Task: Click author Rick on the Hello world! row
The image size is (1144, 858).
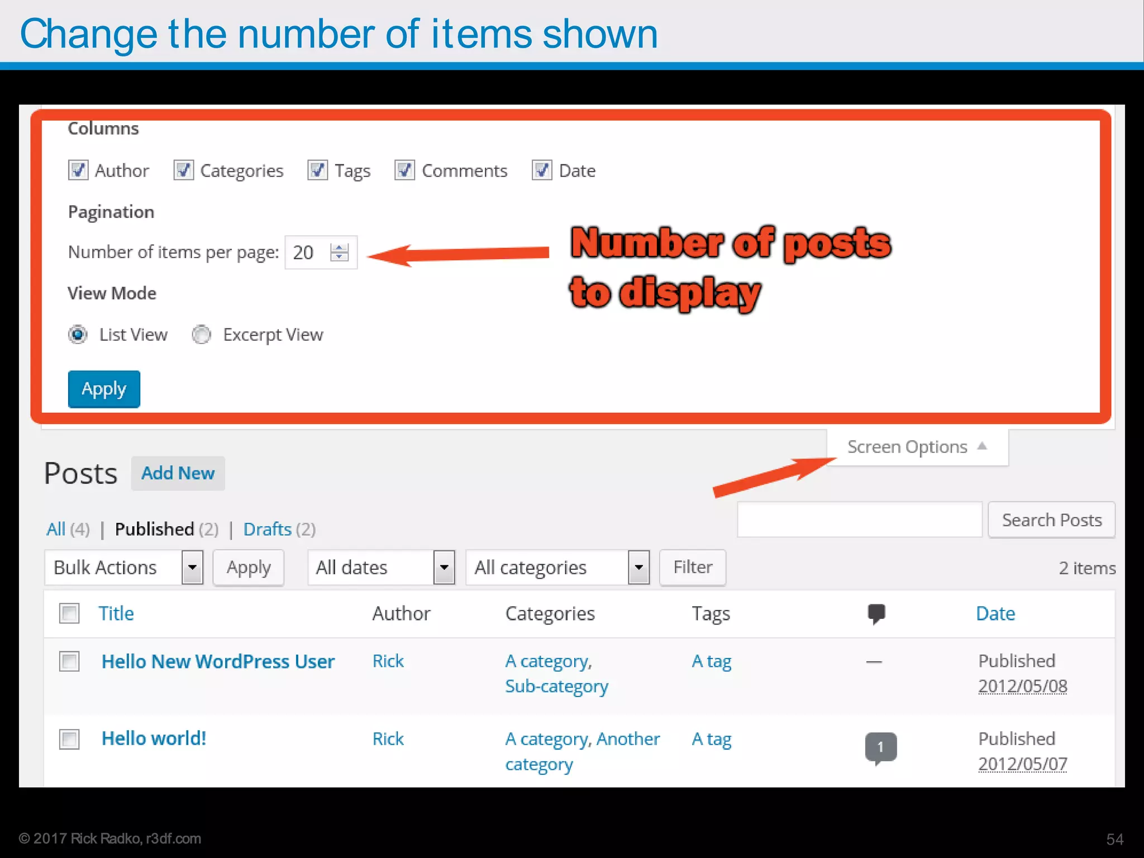Action: coord(388,739)
